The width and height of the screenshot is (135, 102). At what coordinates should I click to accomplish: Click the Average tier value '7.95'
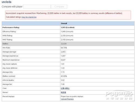point(63,84)
